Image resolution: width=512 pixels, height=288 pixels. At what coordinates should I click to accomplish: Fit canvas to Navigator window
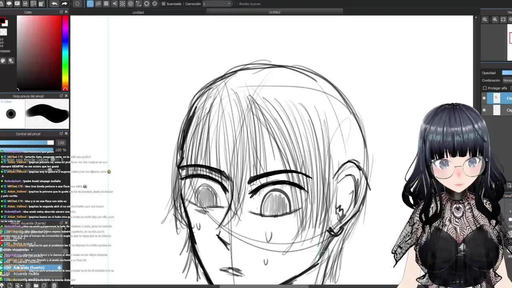coord(503,19)
